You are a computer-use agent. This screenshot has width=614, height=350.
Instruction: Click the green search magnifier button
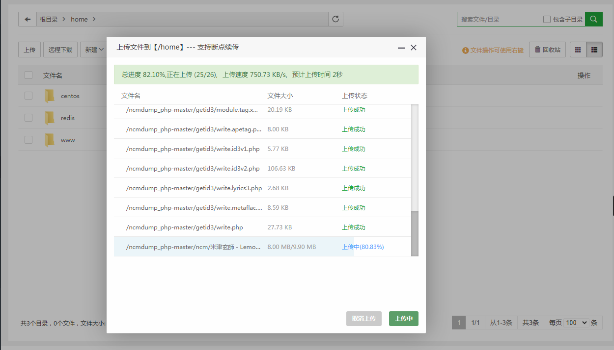(594, 19)
